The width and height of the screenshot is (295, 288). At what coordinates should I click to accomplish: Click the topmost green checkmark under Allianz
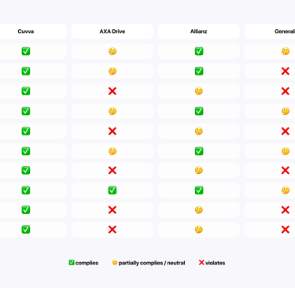pyautogui.click(x=199, y=51)
